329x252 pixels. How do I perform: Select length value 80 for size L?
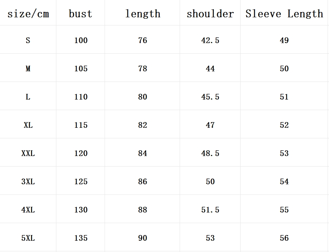[x=143, y=97]
